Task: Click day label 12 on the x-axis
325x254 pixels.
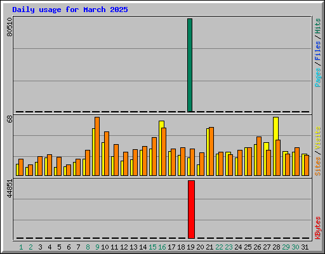Action: pos(124,247)
